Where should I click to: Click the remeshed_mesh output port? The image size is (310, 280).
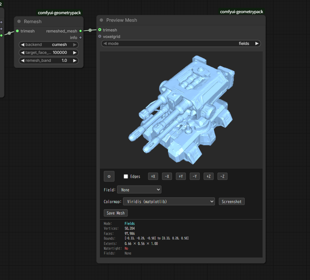click(x=81, y=31)
